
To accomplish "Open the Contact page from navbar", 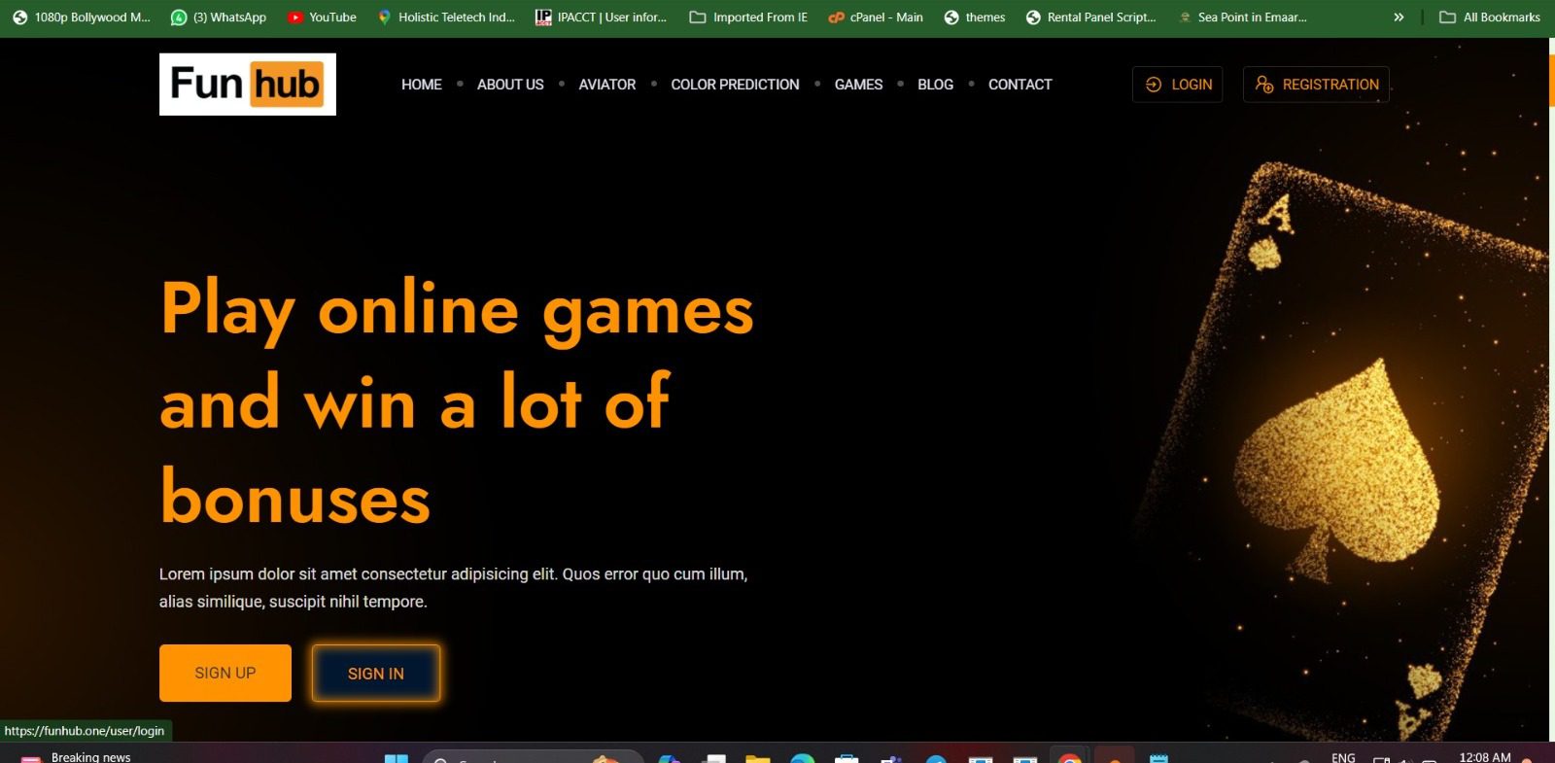I will [x=1019, y=85].
